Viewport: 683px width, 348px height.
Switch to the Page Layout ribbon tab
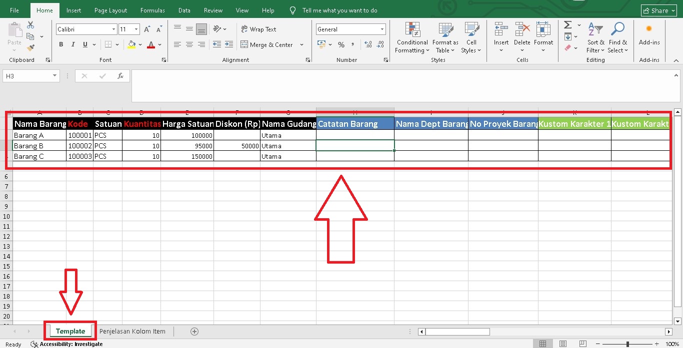click(x=110, y=10)
